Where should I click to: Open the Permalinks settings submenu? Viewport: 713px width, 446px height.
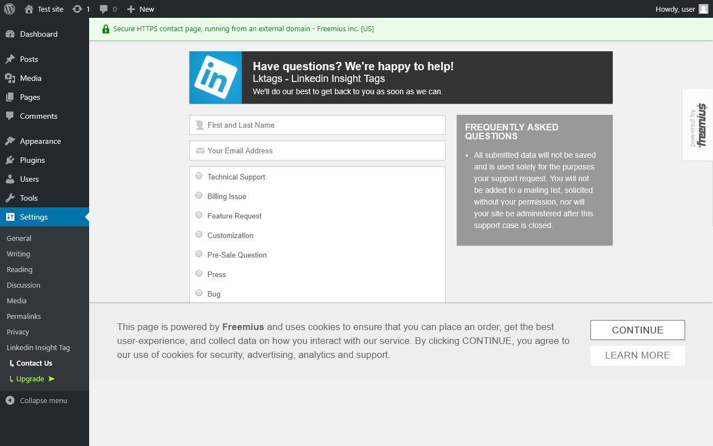[24, 316]
